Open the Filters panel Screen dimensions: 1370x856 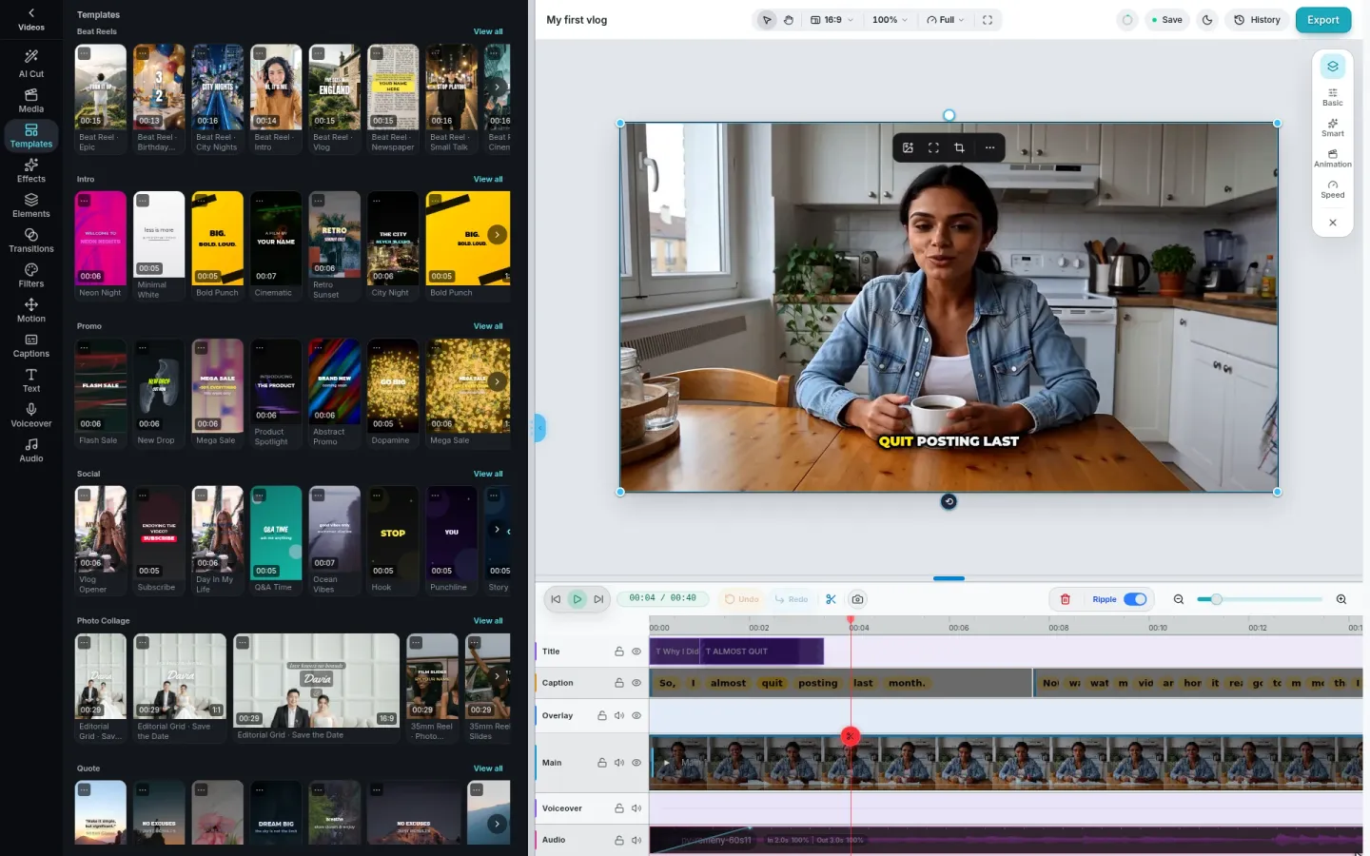coord(31,275)
